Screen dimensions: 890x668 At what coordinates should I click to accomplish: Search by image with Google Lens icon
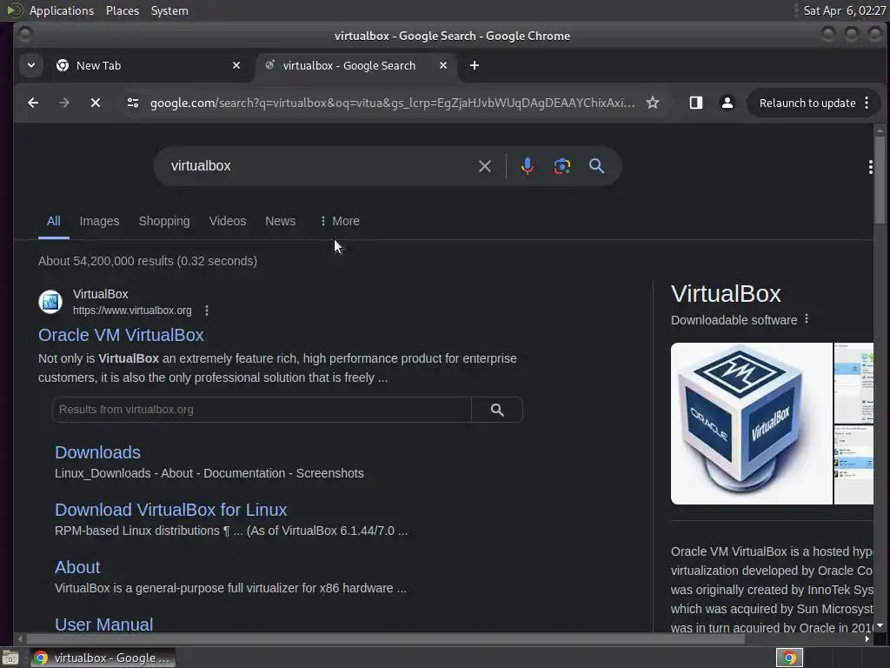562,166
